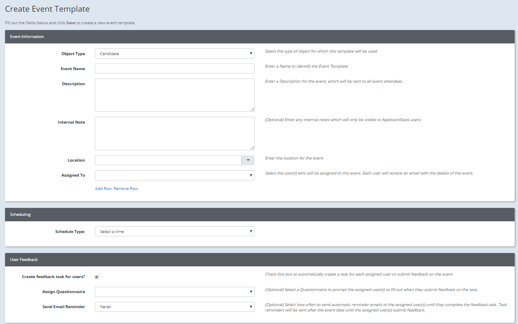The height and width of the screenshot is (324, 518).
Task: Click the 'Select a time' combo box
Action: [x=175, y=231]
